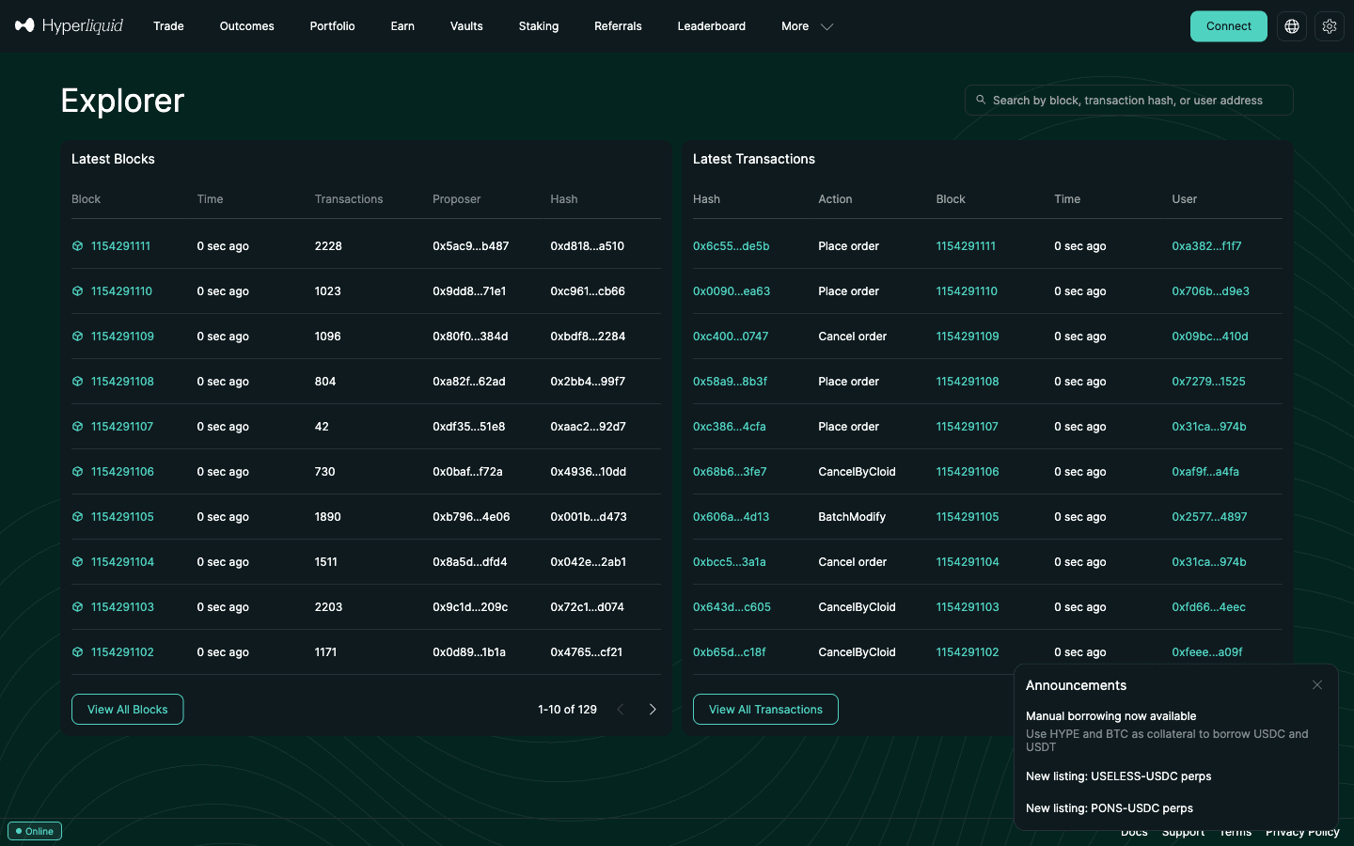Open transaction hash 0xc400...0747
This screenshot has width=1354, height=846.
click(x=731, y=337)
